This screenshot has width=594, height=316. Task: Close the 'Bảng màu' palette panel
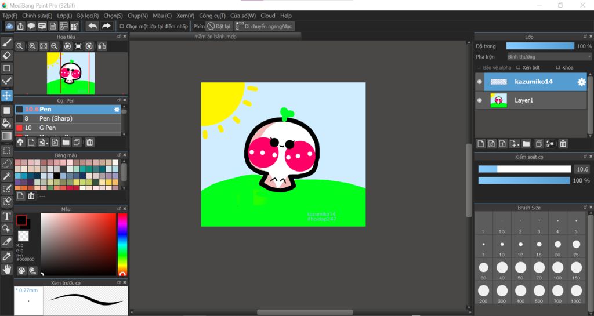coord(125,155)
